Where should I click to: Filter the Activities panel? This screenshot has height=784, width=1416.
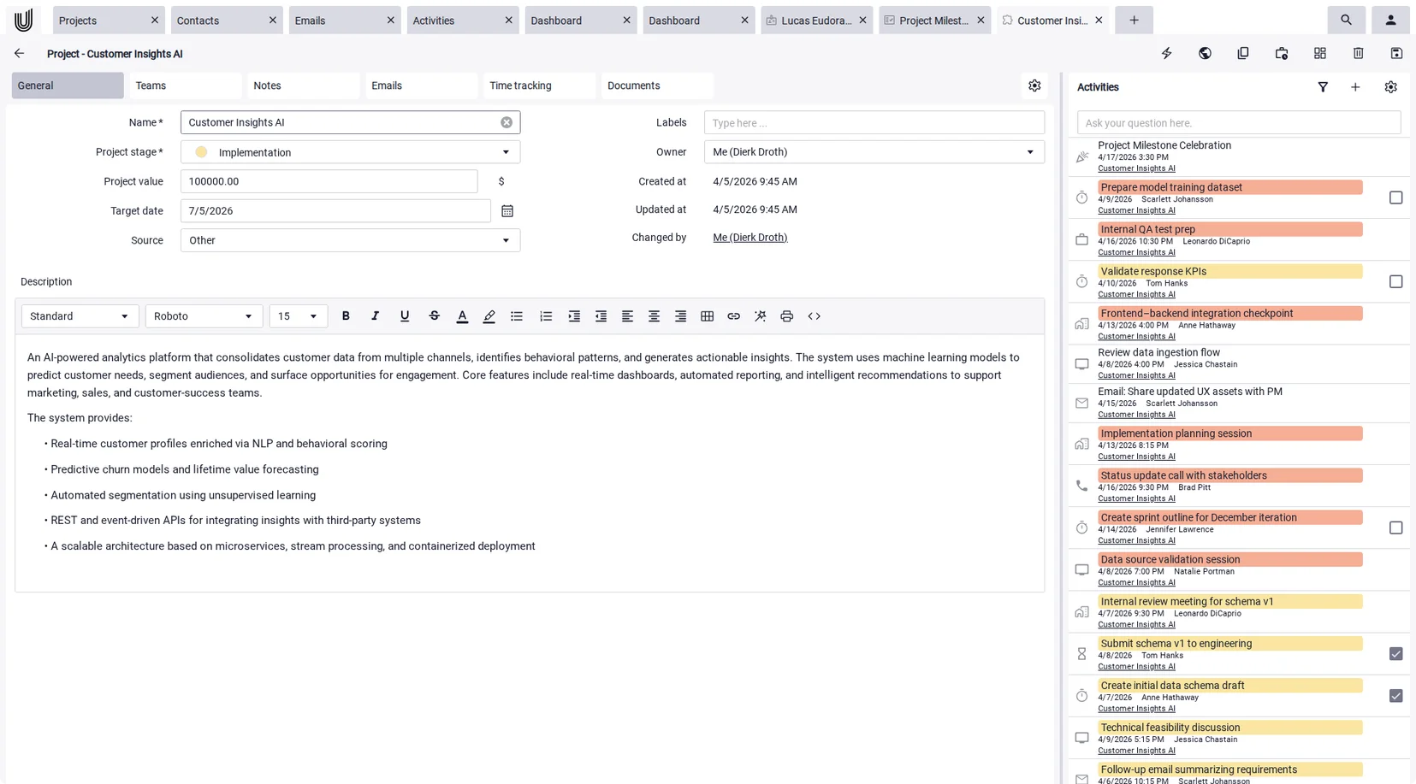[1323, 87]
